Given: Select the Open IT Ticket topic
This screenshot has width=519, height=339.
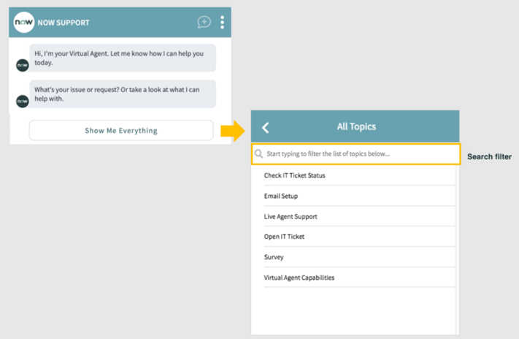Looking at the screenshot, I should (x=359, y=237).
